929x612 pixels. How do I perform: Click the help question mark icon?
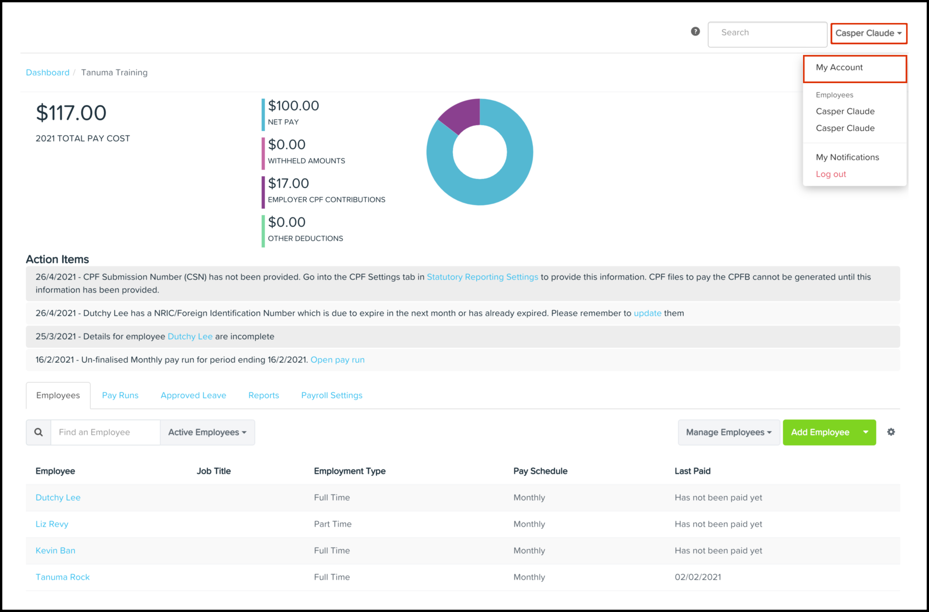coord(695,32)
